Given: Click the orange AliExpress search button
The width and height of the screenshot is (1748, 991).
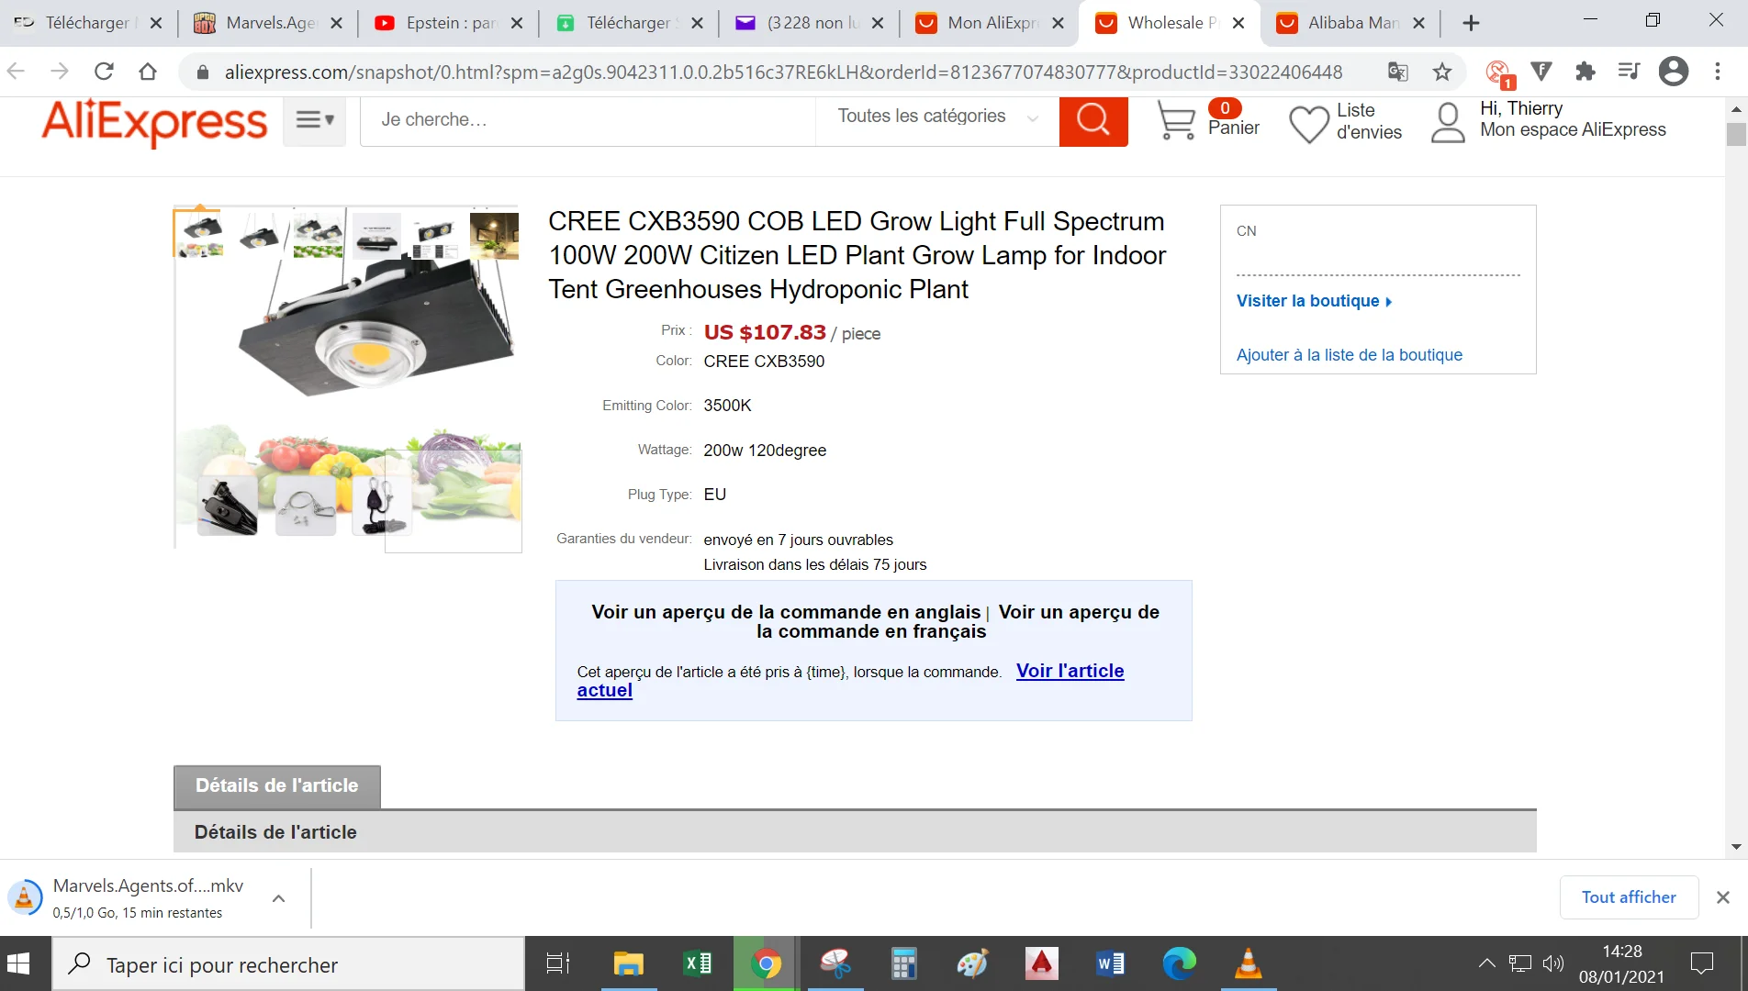Looking at the screenshot, I should tap(1092, 120).
